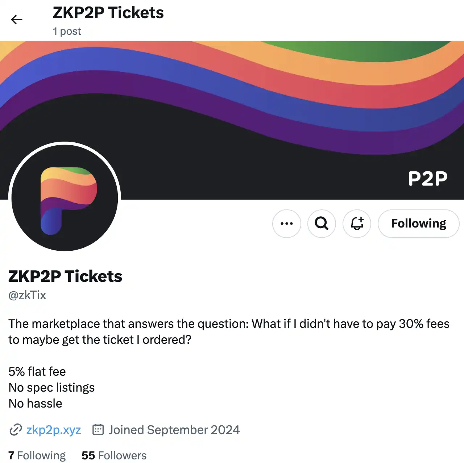View the 55 Followers list
Screen dimensions: 464x463
coord(114,455)
